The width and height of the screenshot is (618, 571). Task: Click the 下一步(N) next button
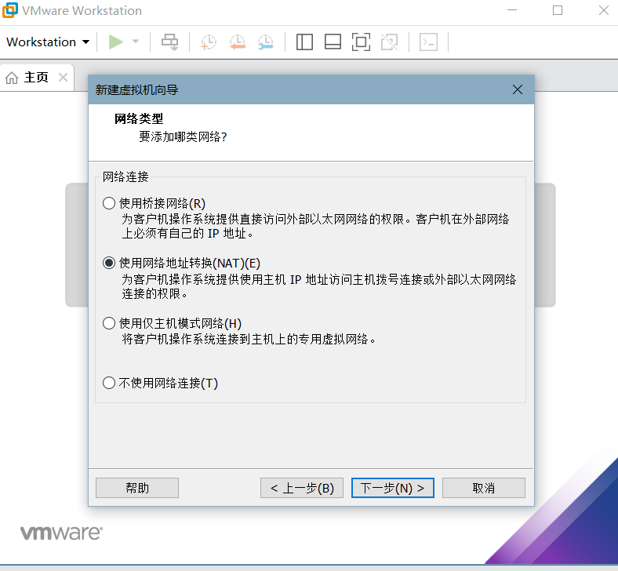point(393,488)
